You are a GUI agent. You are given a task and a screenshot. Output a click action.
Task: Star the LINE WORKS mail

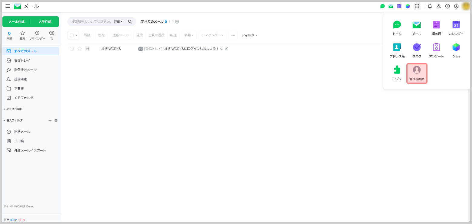coord(80,49)
